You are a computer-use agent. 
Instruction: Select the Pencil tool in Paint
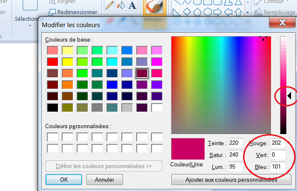[109, 5]
